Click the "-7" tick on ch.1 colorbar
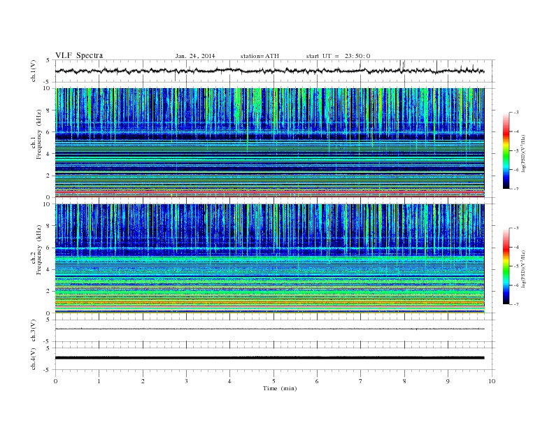This screenshot has height=428, width=554. (516, 189)
